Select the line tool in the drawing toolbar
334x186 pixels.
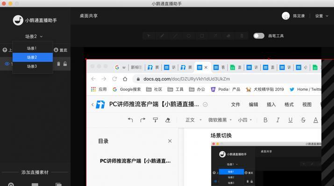pos(175,36)
